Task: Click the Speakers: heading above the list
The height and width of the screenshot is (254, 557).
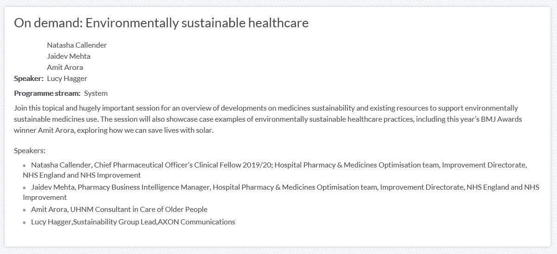Action: 30,150
